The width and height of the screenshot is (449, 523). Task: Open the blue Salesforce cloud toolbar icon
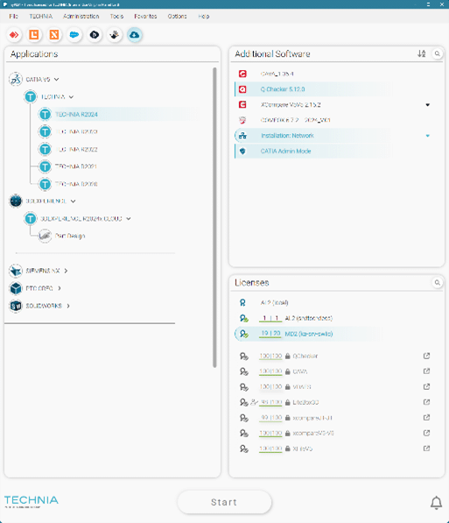[x=74, y=35]
